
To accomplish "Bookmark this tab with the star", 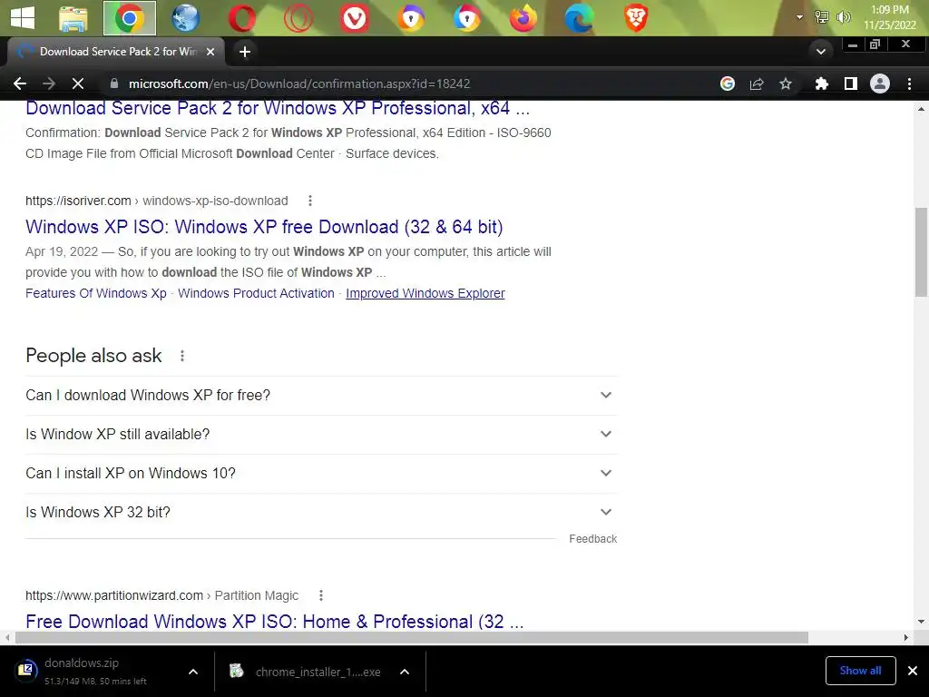I will pos(785,83).
